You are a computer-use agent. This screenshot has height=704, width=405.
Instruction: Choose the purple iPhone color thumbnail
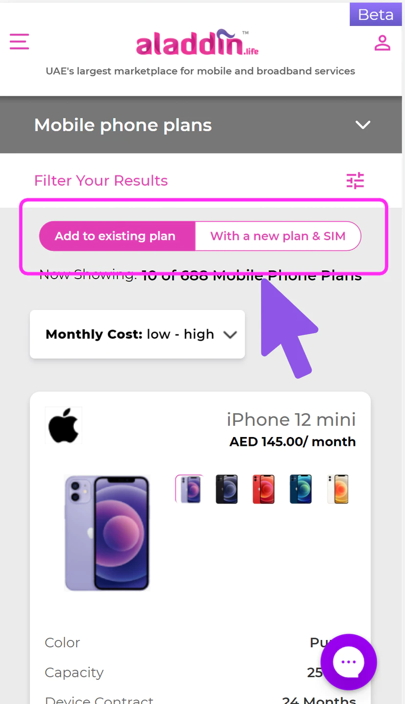pos(189,489)
